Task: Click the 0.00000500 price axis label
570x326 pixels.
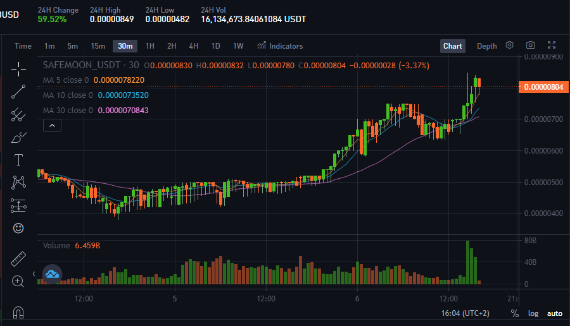Action: (543, 182)
